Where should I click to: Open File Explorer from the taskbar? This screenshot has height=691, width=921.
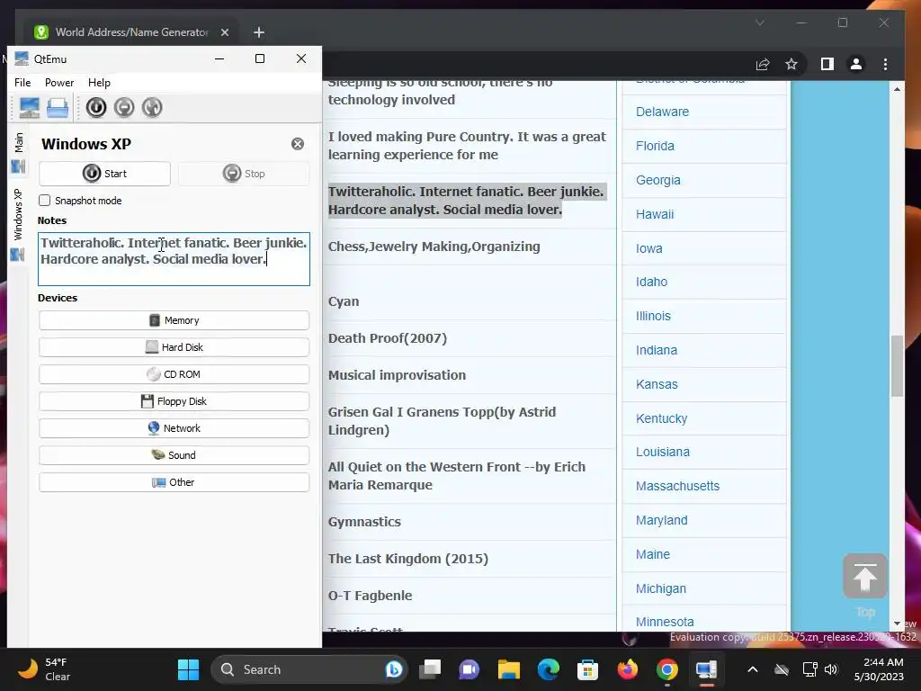tap(509, 669)
